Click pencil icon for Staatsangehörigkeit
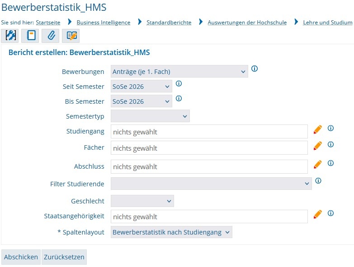This screenshot has width=354, height=267. point(318,214)
